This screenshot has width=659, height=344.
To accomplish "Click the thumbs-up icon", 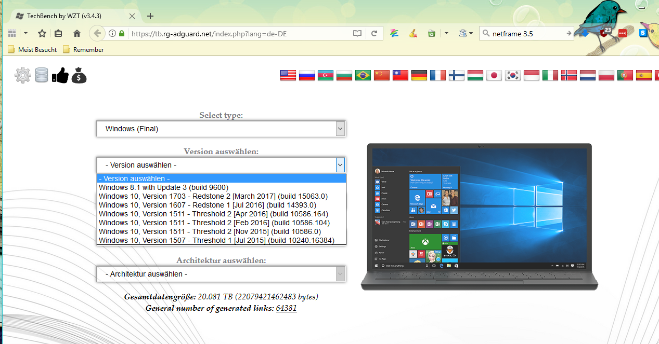I will [x=60, y=75].
